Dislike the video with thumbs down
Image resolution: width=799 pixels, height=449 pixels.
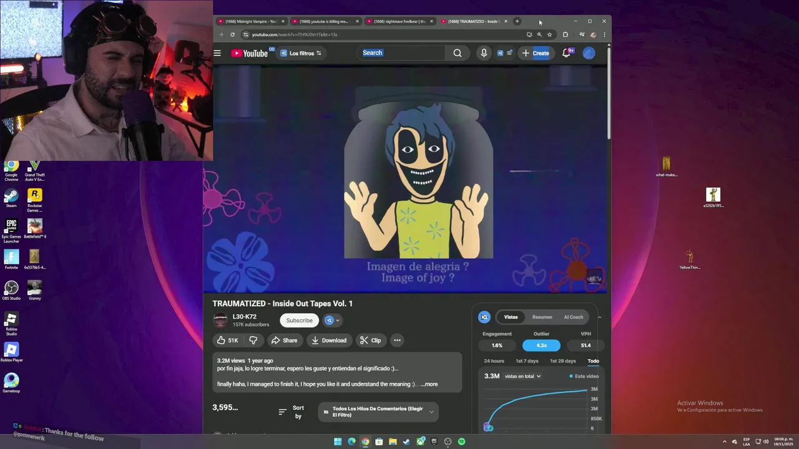[253, 340]
